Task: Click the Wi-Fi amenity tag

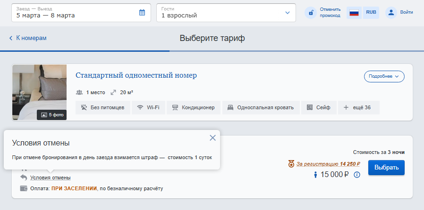Action: [148, 107]
